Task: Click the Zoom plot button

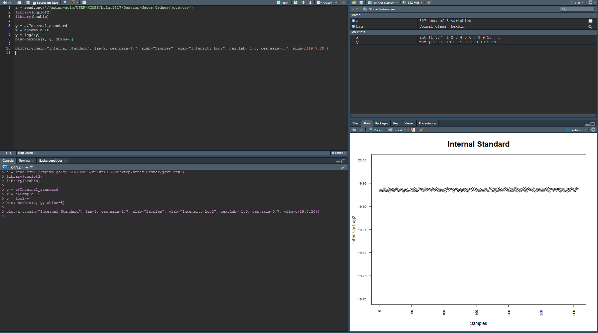Action: 375,130
